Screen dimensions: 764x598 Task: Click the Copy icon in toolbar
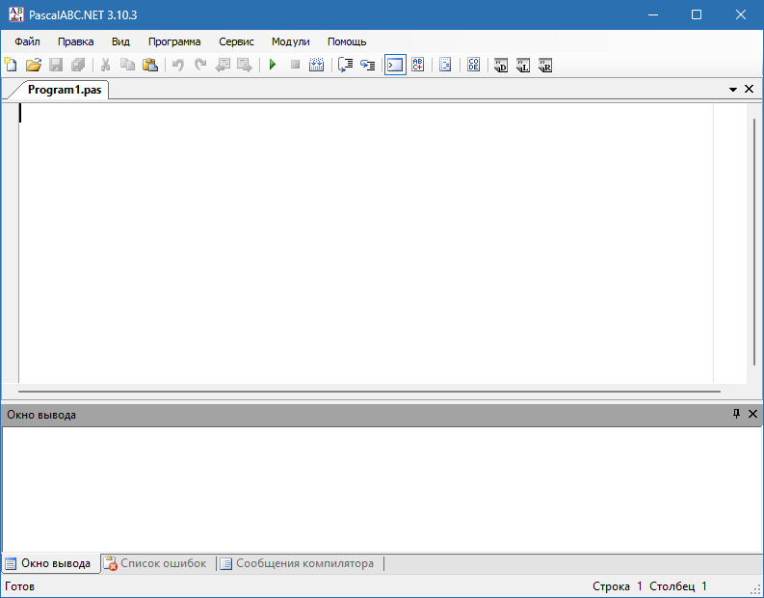coord(128,65)
